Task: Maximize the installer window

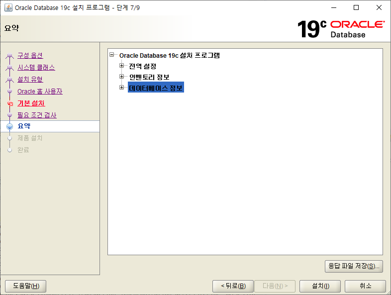Action: [x=356, y=7]
